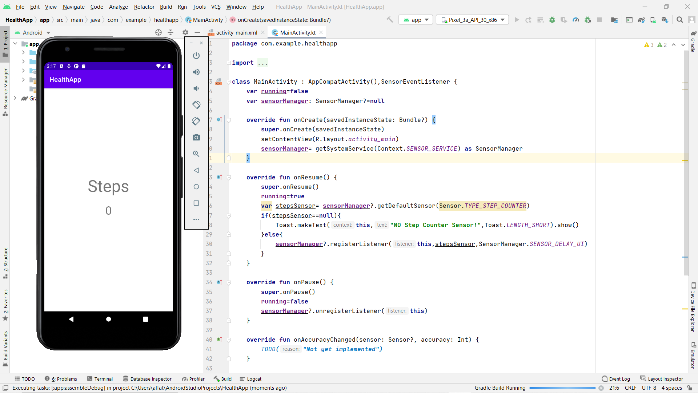Click the emulator zoom magnifier icon

coord(196,154)
